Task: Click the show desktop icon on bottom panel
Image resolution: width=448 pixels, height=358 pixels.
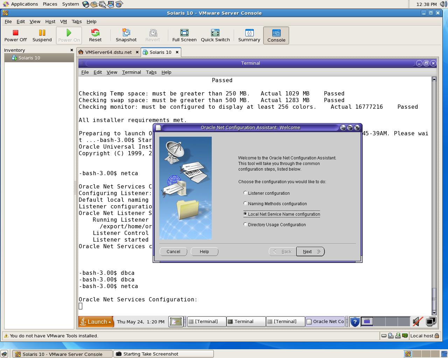Action: (x=4, y=354)
